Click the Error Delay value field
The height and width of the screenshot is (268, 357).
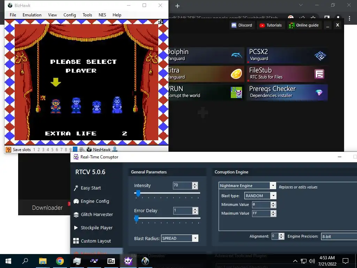click(x=183, y=210)
